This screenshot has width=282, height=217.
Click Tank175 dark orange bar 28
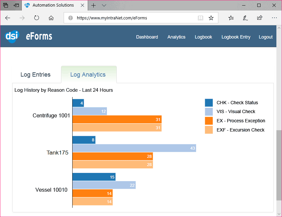click(113, 157)
